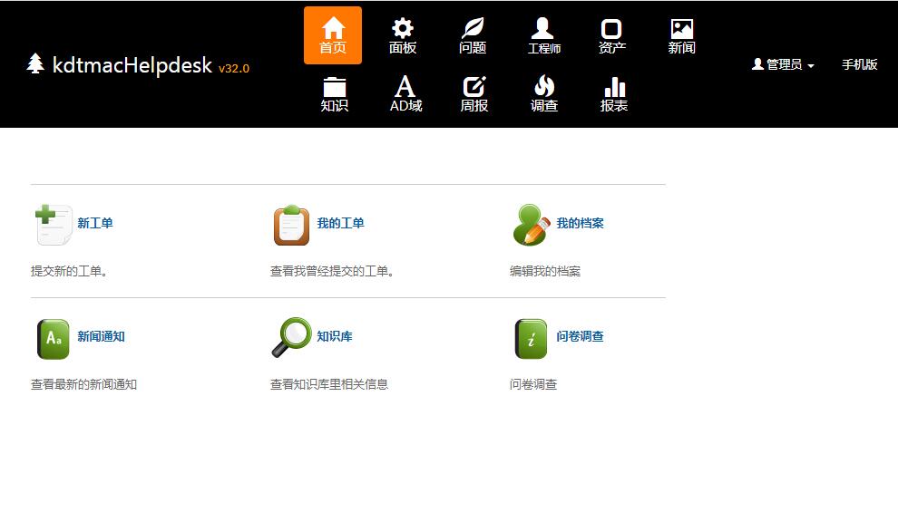The image size is (898, 512).
Task: Open the 首页 home icon in navbar
Action: coord(333,35)
